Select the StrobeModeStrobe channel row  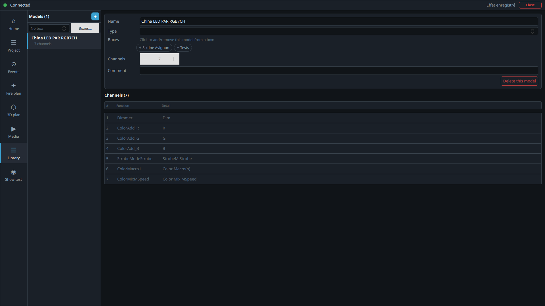click(x=323, y=159)
